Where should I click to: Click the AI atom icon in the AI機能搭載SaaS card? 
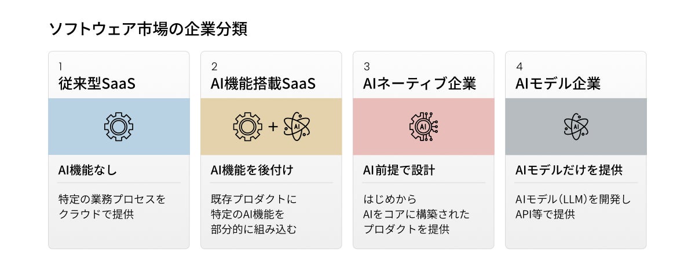[297, 127]
